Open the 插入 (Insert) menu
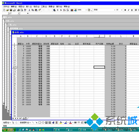 point(29,7)
